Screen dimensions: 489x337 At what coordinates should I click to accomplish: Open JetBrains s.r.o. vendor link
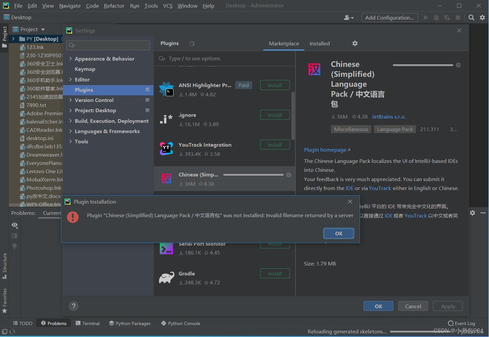[389, 117]
